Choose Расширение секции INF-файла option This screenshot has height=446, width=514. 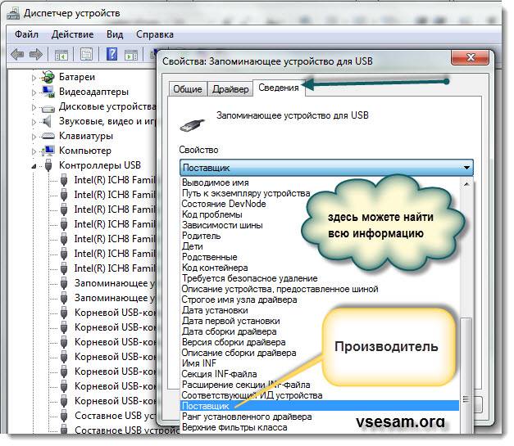246,385
